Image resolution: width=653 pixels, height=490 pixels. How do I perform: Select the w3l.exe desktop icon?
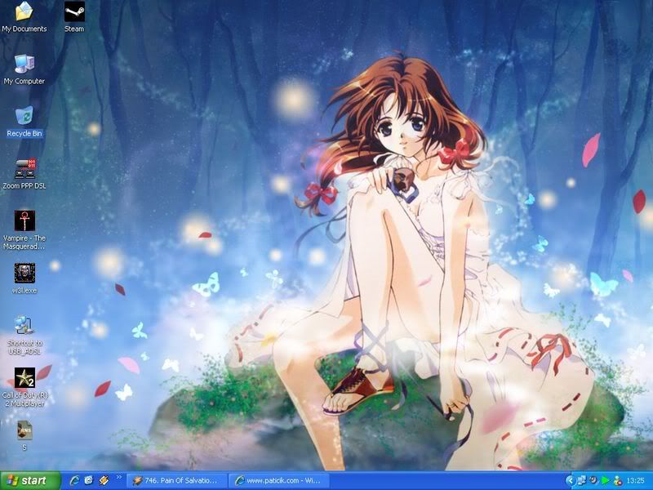(x=24, y=279)
